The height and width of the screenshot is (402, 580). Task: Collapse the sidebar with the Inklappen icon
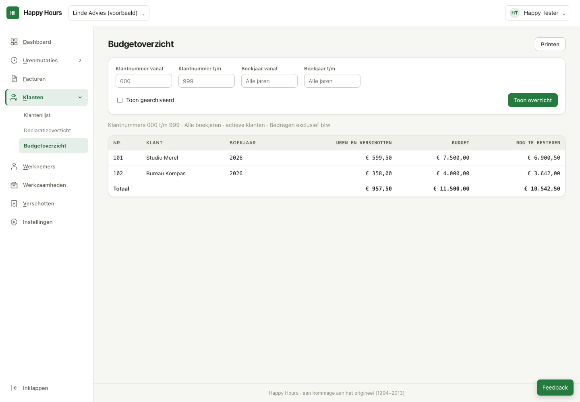click(x=14, y=388)
